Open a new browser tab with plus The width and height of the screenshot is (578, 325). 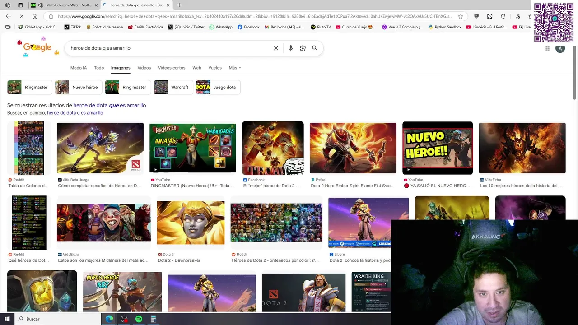pos(179,5)
